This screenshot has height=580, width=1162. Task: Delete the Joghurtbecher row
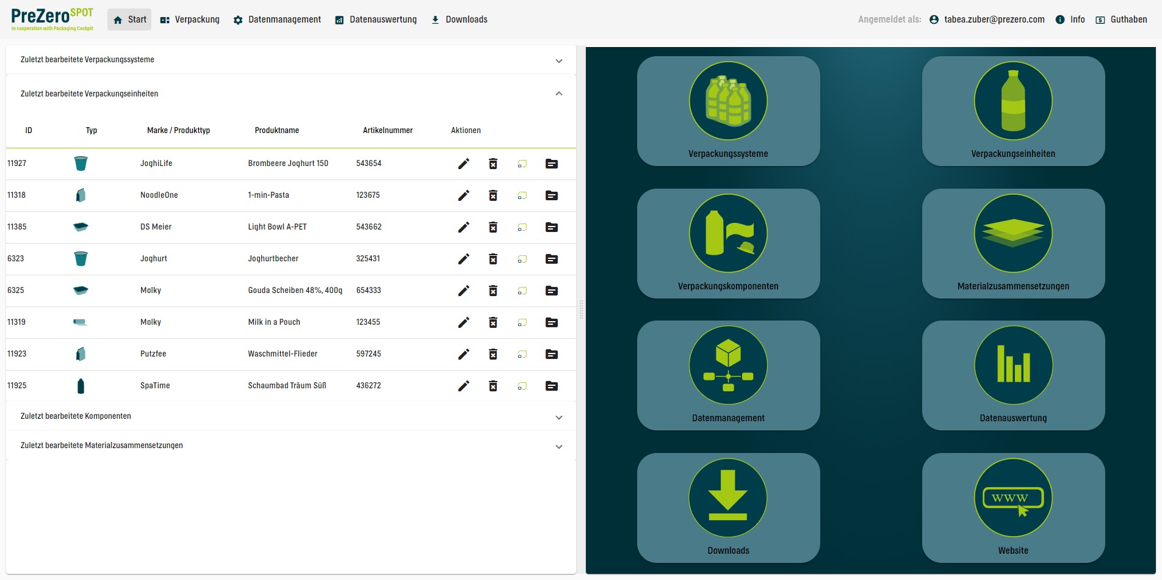pos(493,259)
